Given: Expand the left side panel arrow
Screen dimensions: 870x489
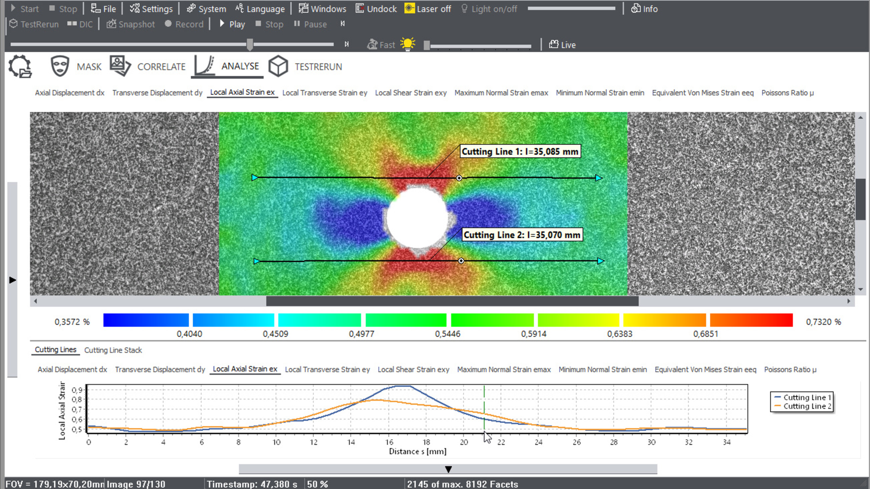Looking at the screenshot, I should point(12,280).
